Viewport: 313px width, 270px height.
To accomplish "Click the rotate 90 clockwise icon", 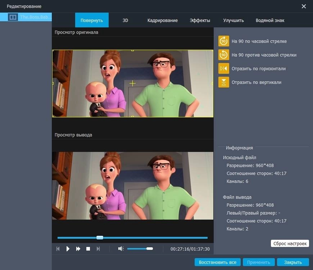I will point(223,41).
